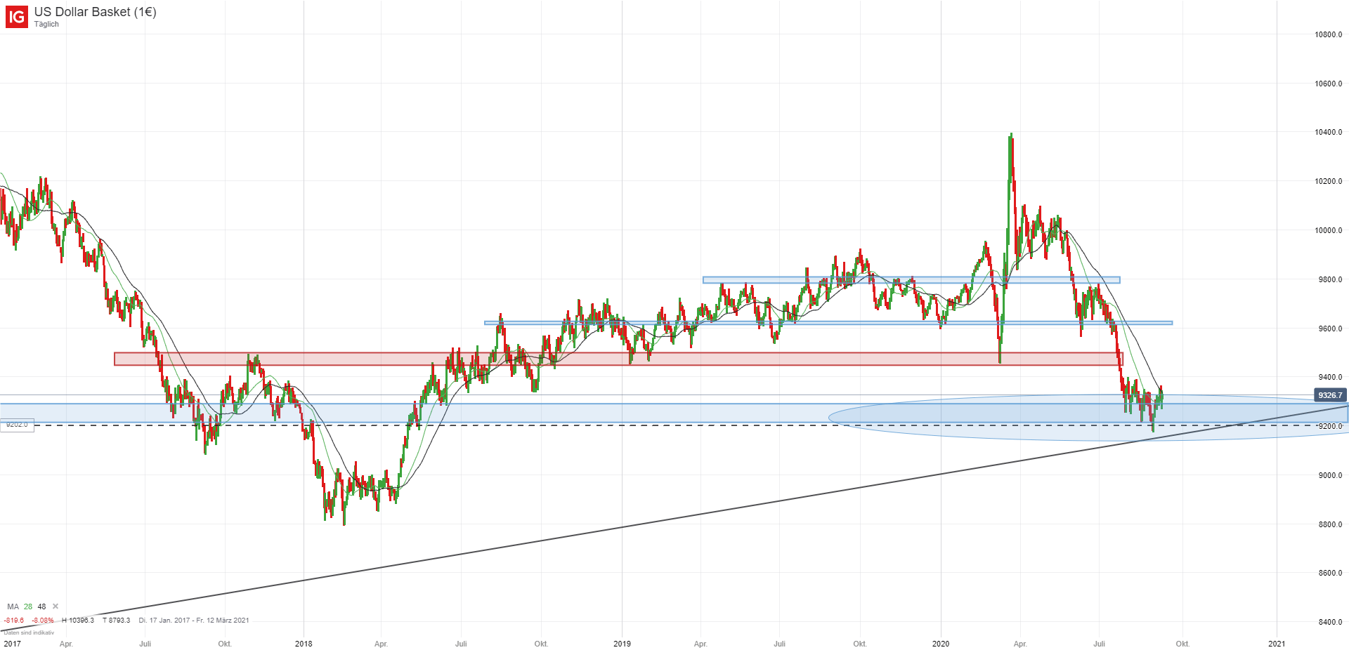This screenshot has height=650, width=1349.
Task: Click the 2018 label on the time axis
Action: [304, 644]
